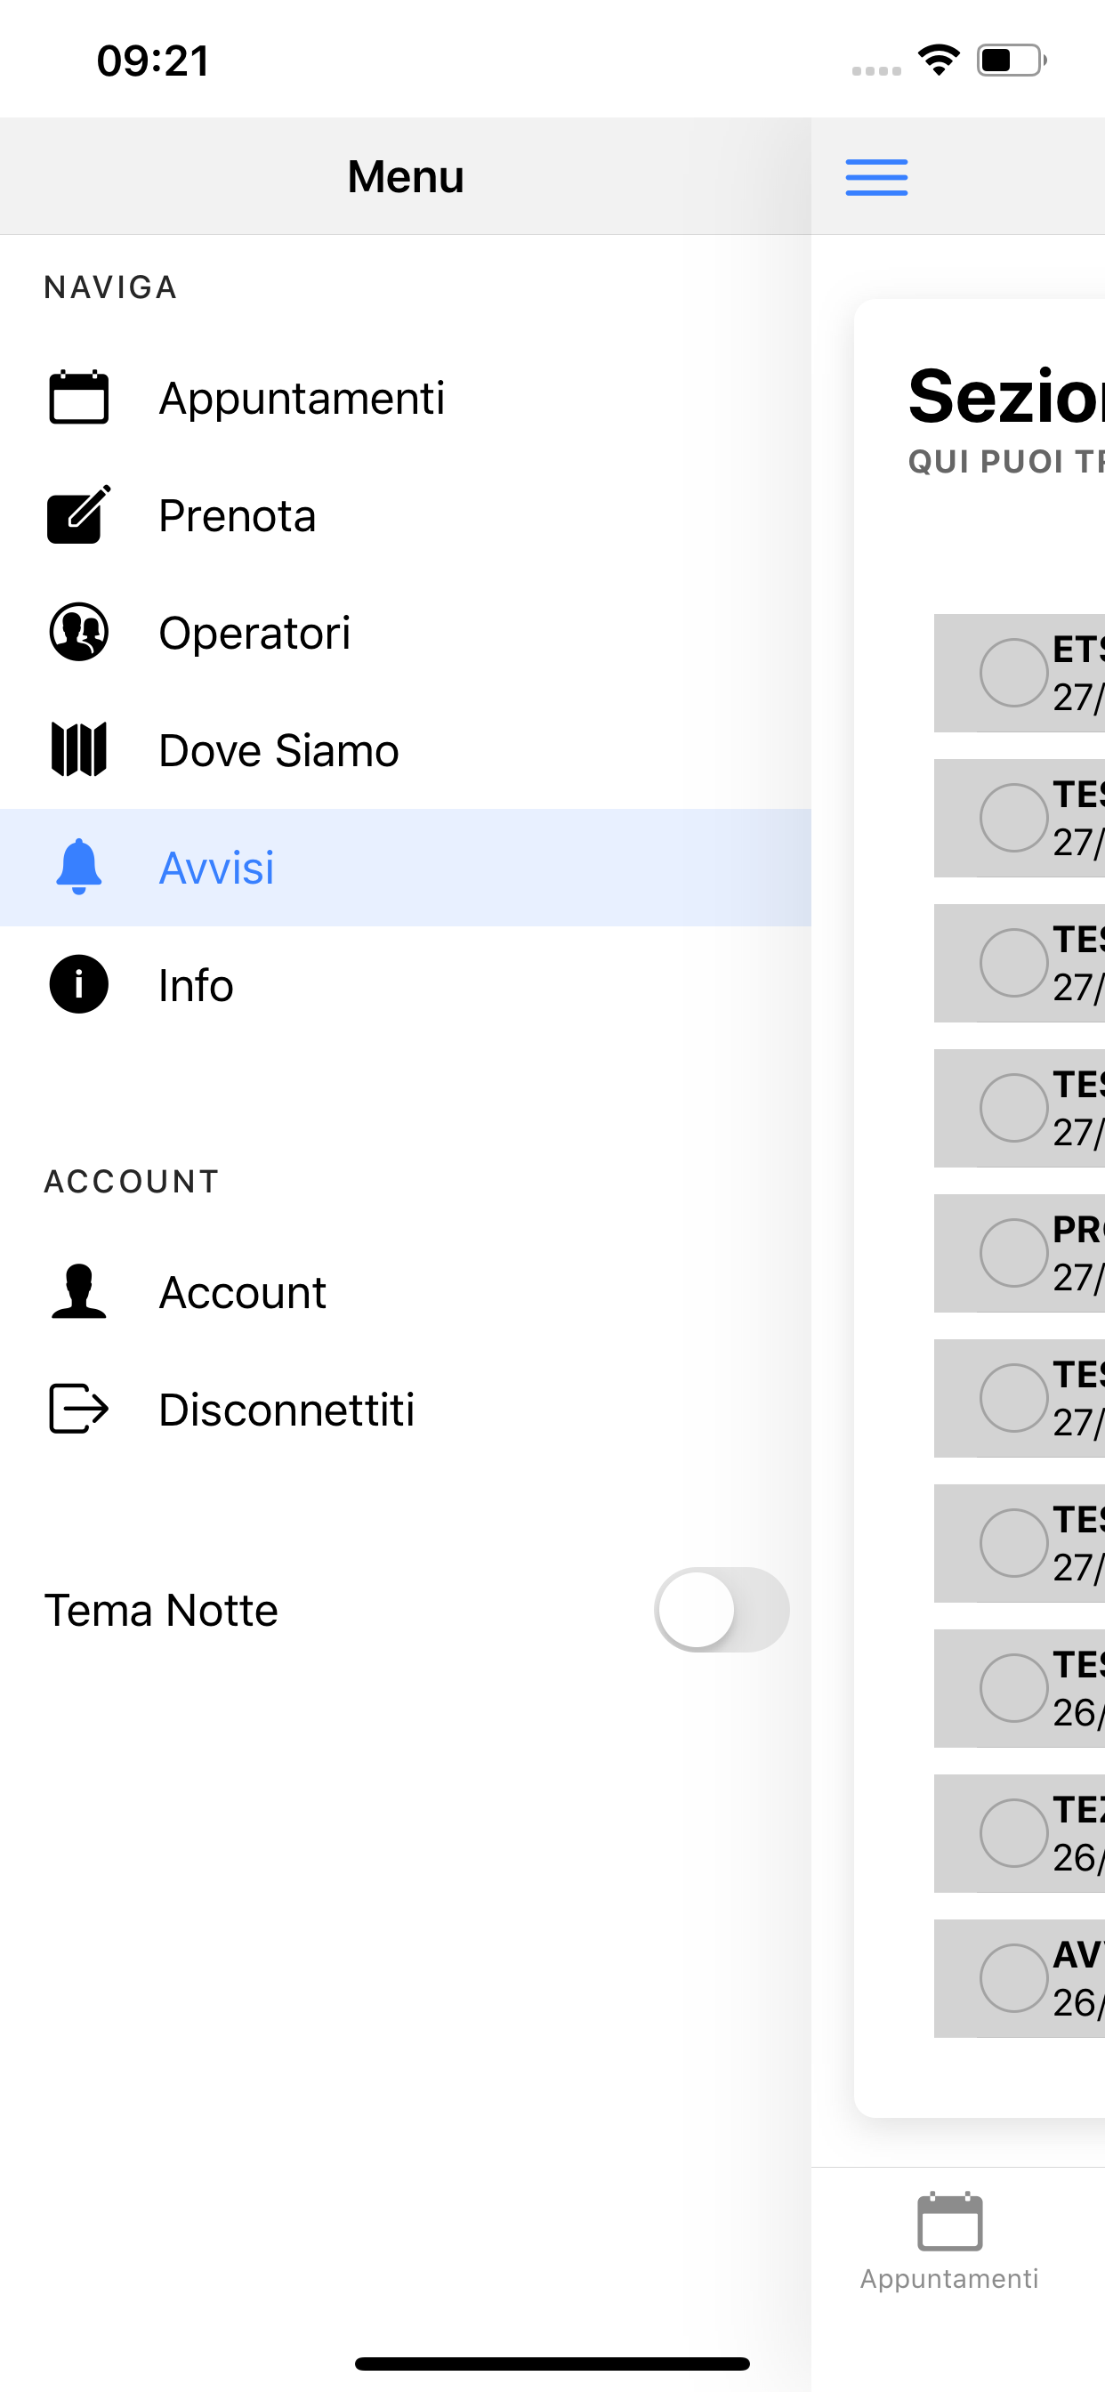Tap the Info circle icon

[79, 984]
